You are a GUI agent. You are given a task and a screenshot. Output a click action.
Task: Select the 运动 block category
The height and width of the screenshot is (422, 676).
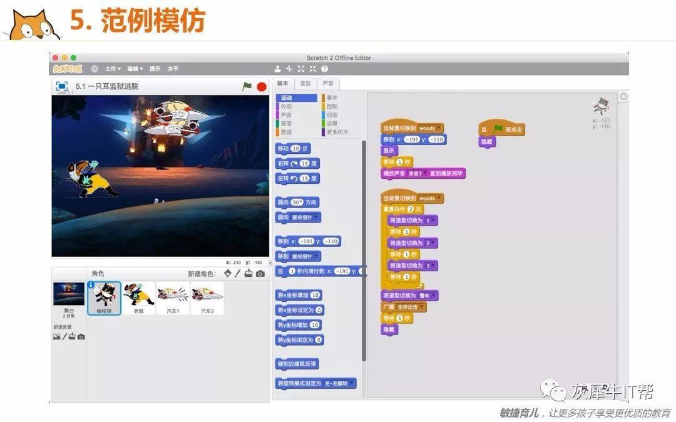297,98
